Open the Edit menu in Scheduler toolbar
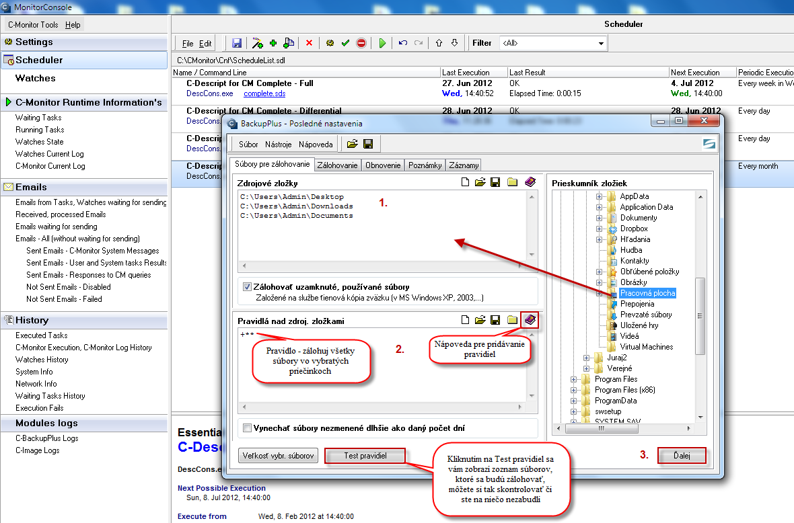Viewport: 794px width, 523px height. pyautogui.click(x=205, y=44)
